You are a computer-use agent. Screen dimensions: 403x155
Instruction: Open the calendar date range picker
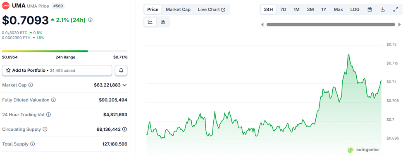[x=370, y=9]
